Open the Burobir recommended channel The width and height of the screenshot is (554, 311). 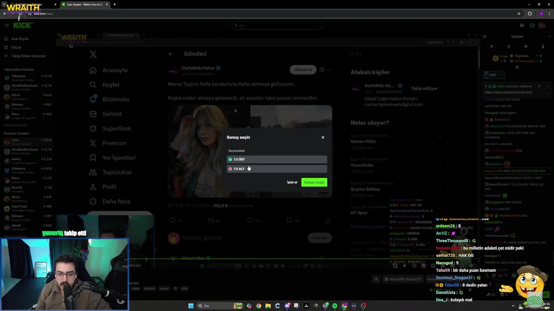tap(27, 189)
